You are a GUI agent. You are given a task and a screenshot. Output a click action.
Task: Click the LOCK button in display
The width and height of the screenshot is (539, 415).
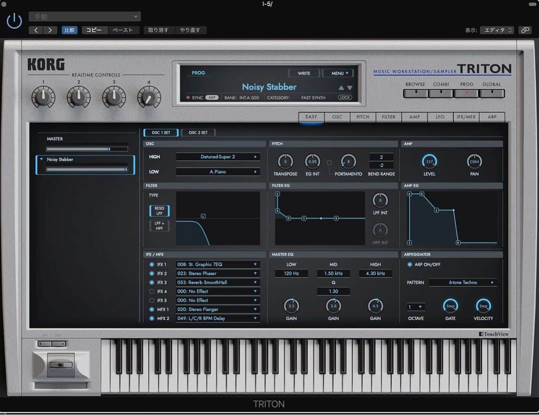tap(345, 98)
